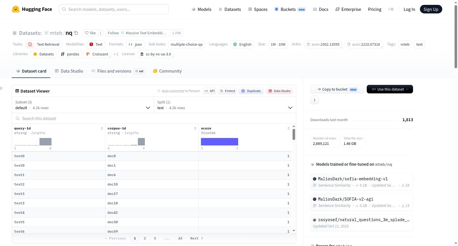Viewport: 458px width, 246px height.
Task: Open the arxiv:2502.13595 paper tag
Action: (323, 44)
